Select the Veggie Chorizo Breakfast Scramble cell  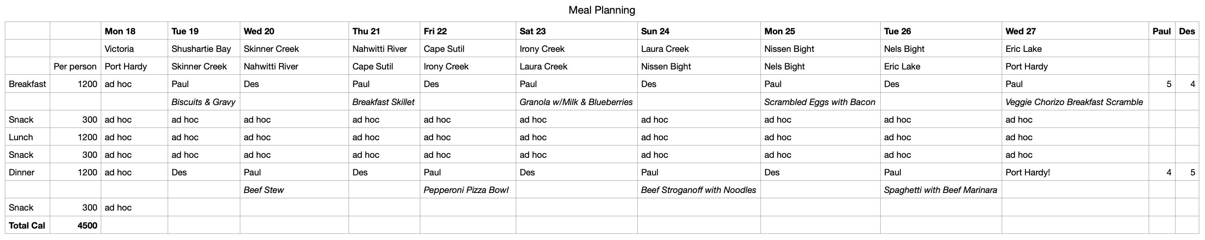[x=1073, y=102]
